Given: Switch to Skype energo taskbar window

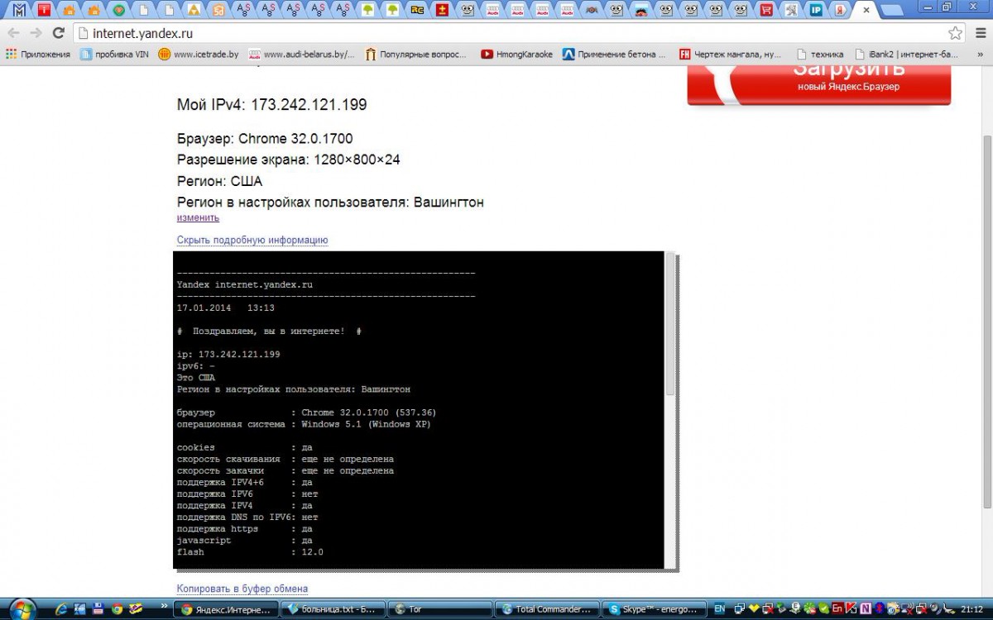Looking at the screenshot, I should (x=654, y=609).
